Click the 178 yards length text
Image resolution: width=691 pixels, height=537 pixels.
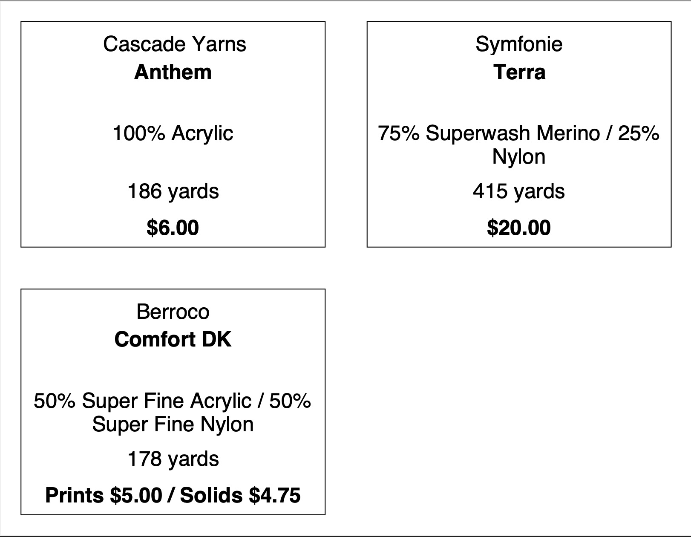pos(173,459)
